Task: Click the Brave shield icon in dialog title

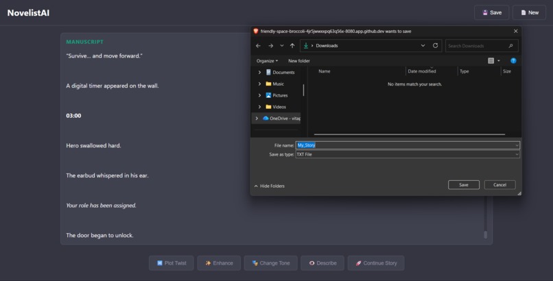Action: (x=256, y=31)
